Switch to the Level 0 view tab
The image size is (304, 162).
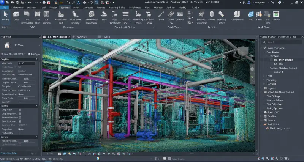[x=106, y=37]
